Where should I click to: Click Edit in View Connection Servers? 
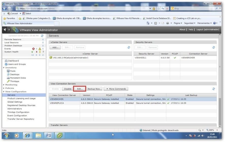[x=80, y=89]
